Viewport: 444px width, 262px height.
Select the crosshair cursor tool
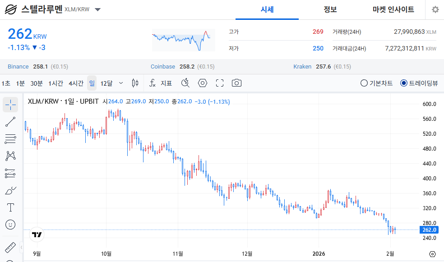pos(10,105)
